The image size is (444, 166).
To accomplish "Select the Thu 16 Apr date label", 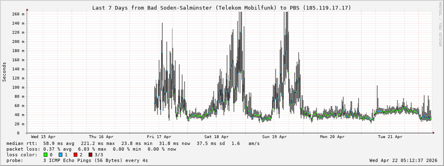I will point(101,137).
